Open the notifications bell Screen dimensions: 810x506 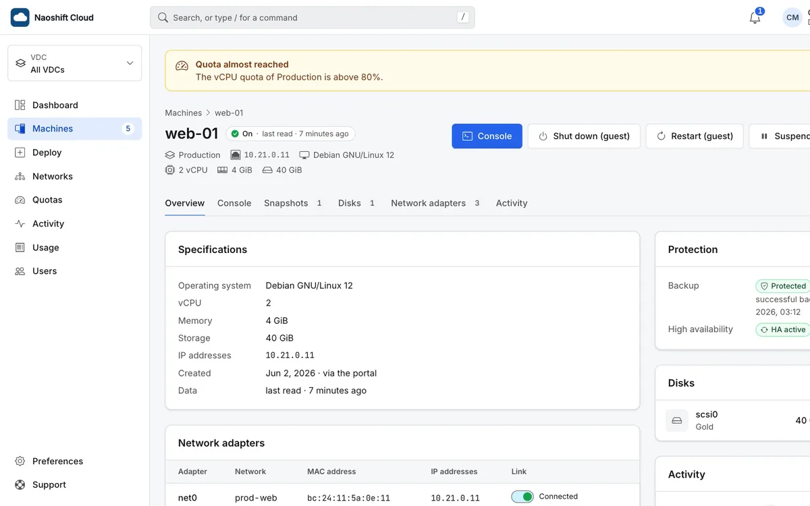[x=755, y=18]
